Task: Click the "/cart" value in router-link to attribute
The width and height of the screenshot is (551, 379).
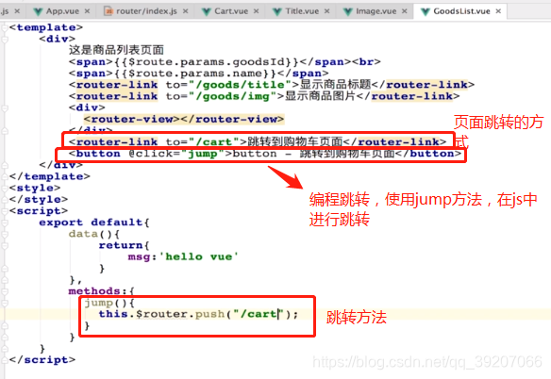Action: pos(213,142)
